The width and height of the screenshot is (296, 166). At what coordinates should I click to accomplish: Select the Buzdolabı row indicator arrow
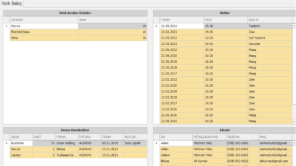[x=7, y=143]
